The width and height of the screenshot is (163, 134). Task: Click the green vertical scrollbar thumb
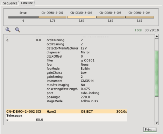click(157, 74)
